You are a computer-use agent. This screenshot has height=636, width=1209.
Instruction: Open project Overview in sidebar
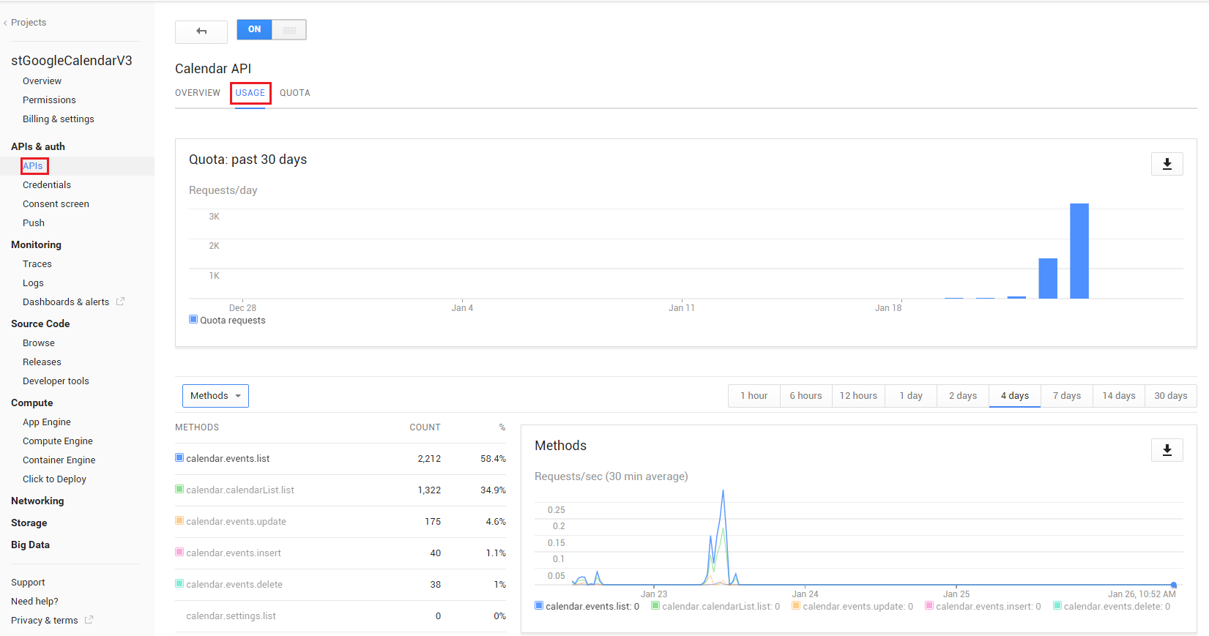point(42,81)
